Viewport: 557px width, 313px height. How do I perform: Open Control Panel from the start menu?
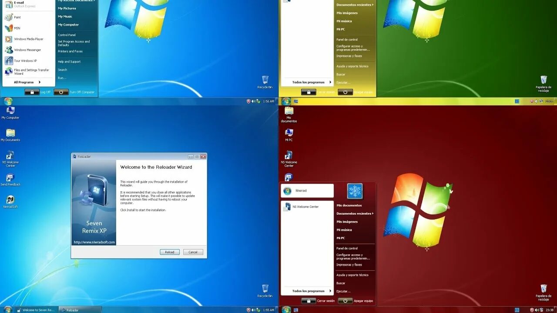click(67, 35)
